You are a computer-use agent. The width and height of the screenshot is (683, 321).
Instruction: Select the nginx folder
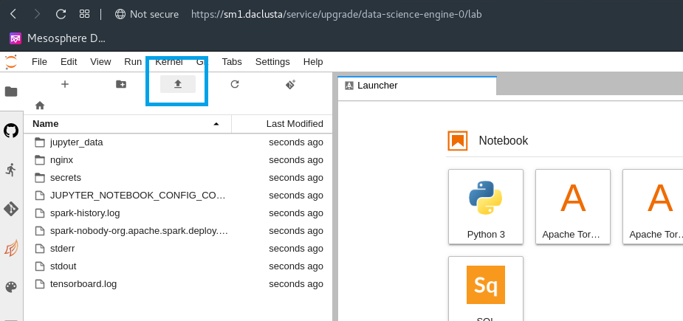(178, 160)
